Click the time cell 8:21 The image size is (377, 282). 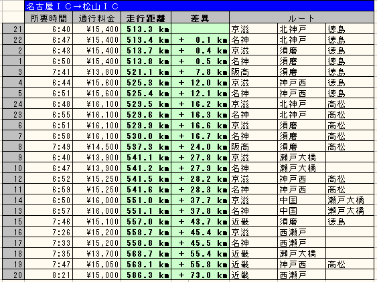point(49,275)
